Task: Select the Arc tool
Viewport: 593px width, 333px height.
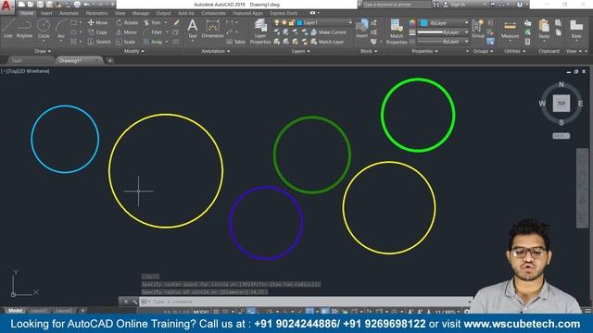Action: pyautogui.click(x=61, y=29)
